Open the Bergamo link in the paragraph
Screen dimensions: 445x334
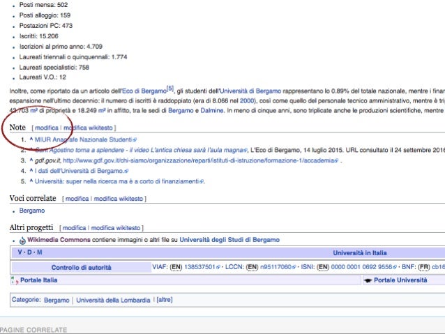(181, 110)
